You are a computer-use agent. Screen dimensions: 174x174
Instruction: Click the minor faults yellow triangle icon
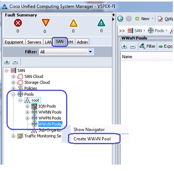[73, 23]
